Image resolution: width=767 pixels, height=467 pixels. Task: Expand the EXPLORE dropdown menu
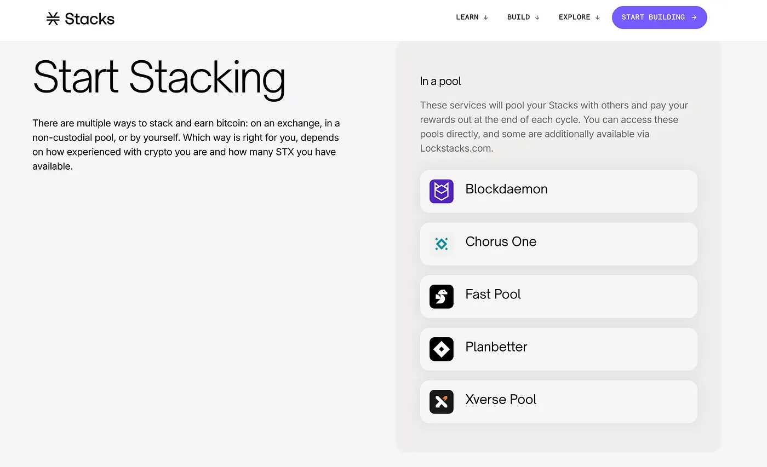point(579,17)
